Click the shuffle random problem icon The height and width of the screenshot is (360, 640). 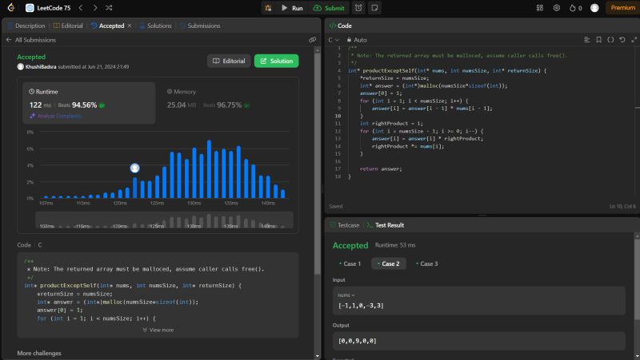[x=108, y=8]
